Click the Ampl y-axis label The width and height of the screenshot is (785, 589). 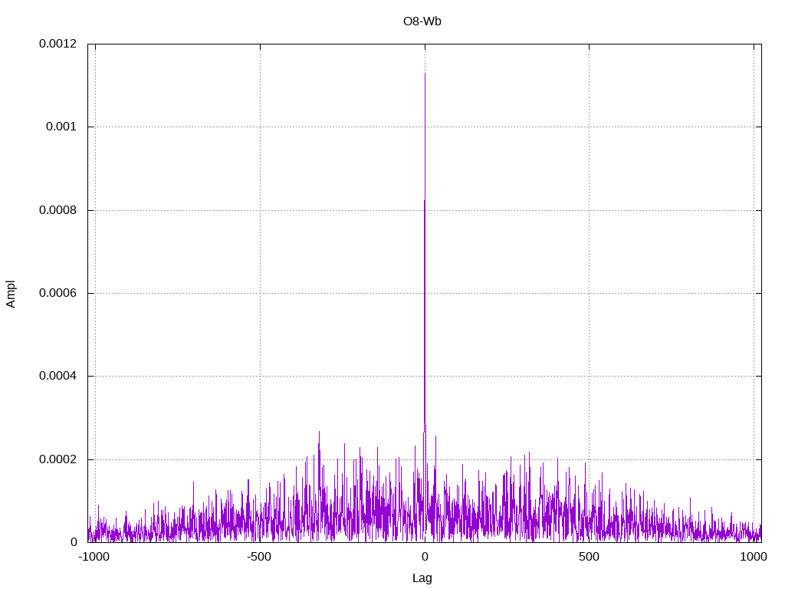click(11, 294)
